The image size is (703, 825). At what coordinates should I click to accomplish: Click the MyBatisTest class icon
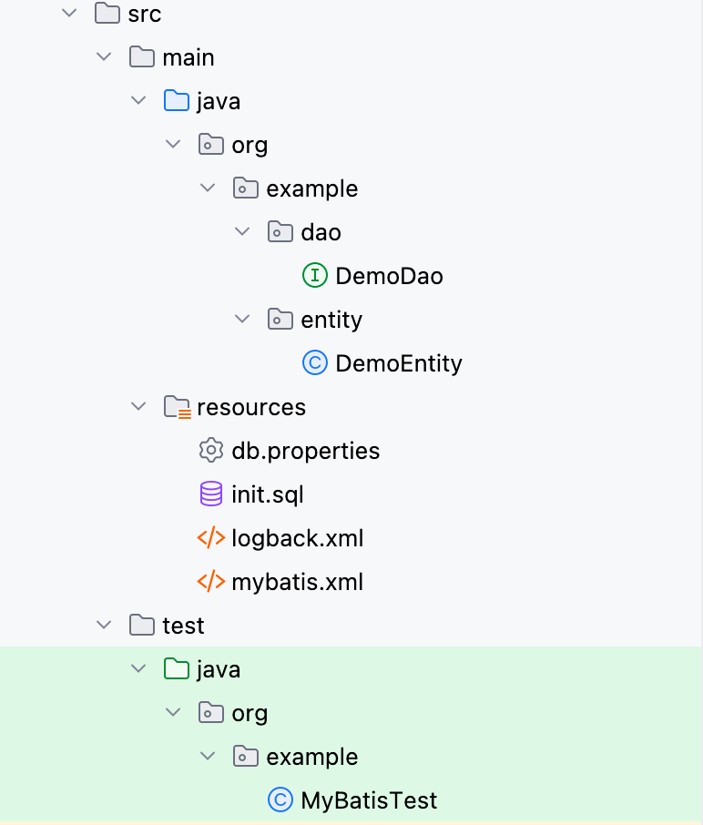click(x=280, y=800)
